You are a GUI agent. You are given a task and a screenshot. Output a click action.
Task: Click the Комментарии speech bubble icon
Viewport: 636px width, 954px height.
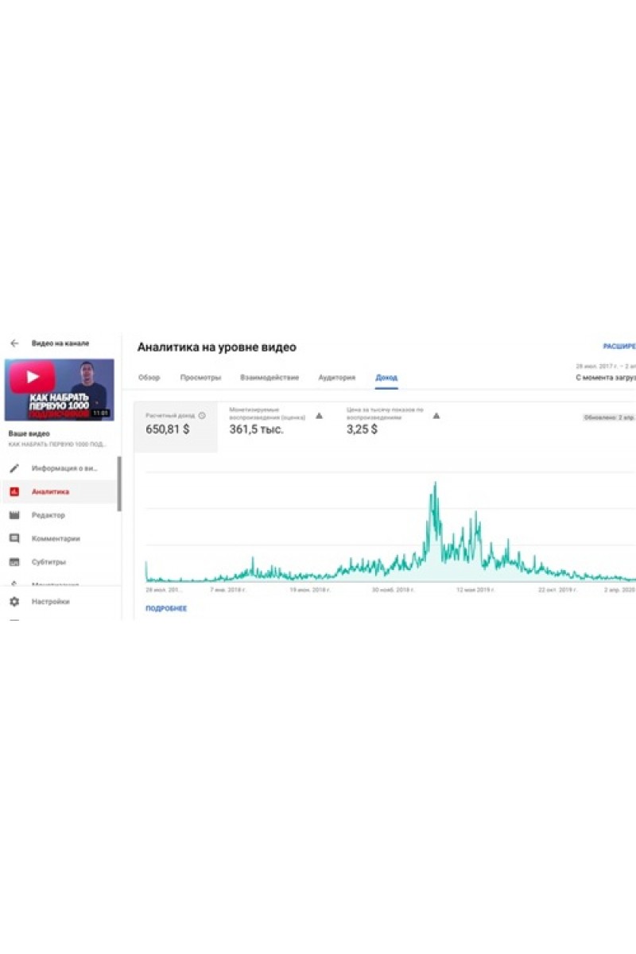pyautogui.click(x=14, y=538)
